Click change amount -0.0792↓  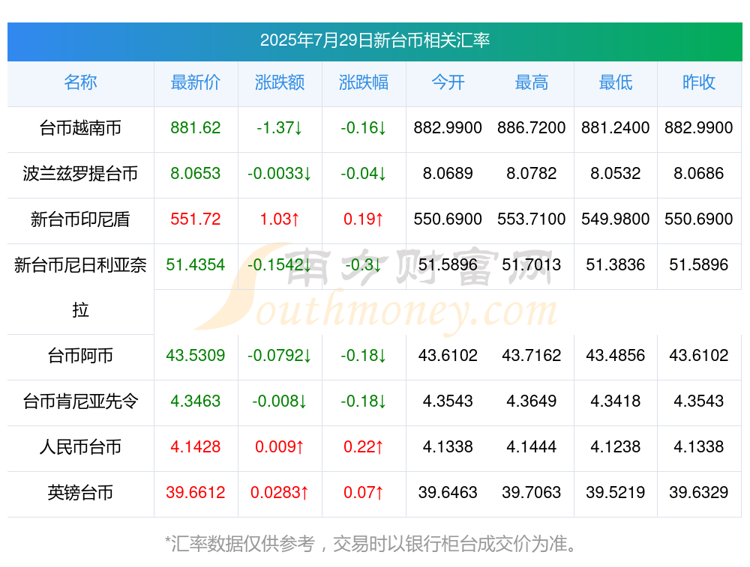click(x=280, y=355)
